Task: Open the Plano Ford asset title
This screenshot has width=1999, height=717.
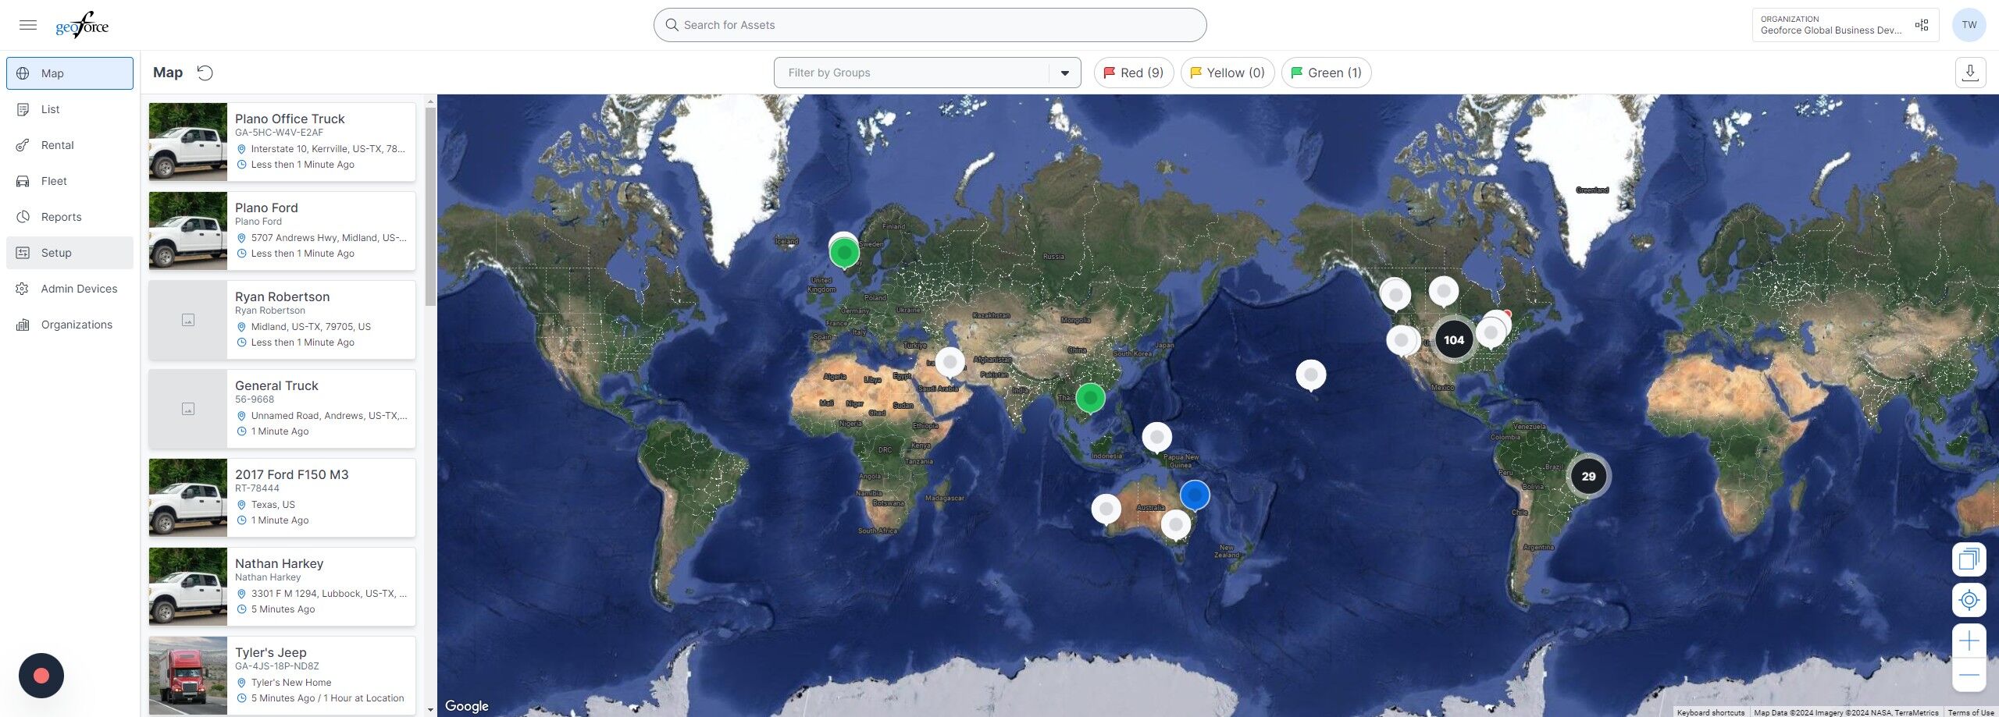Action: point(266,208)
